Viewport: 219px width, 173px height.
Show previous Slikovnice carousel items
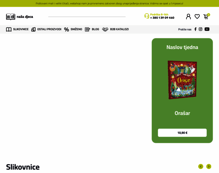[x=201, y=166]
